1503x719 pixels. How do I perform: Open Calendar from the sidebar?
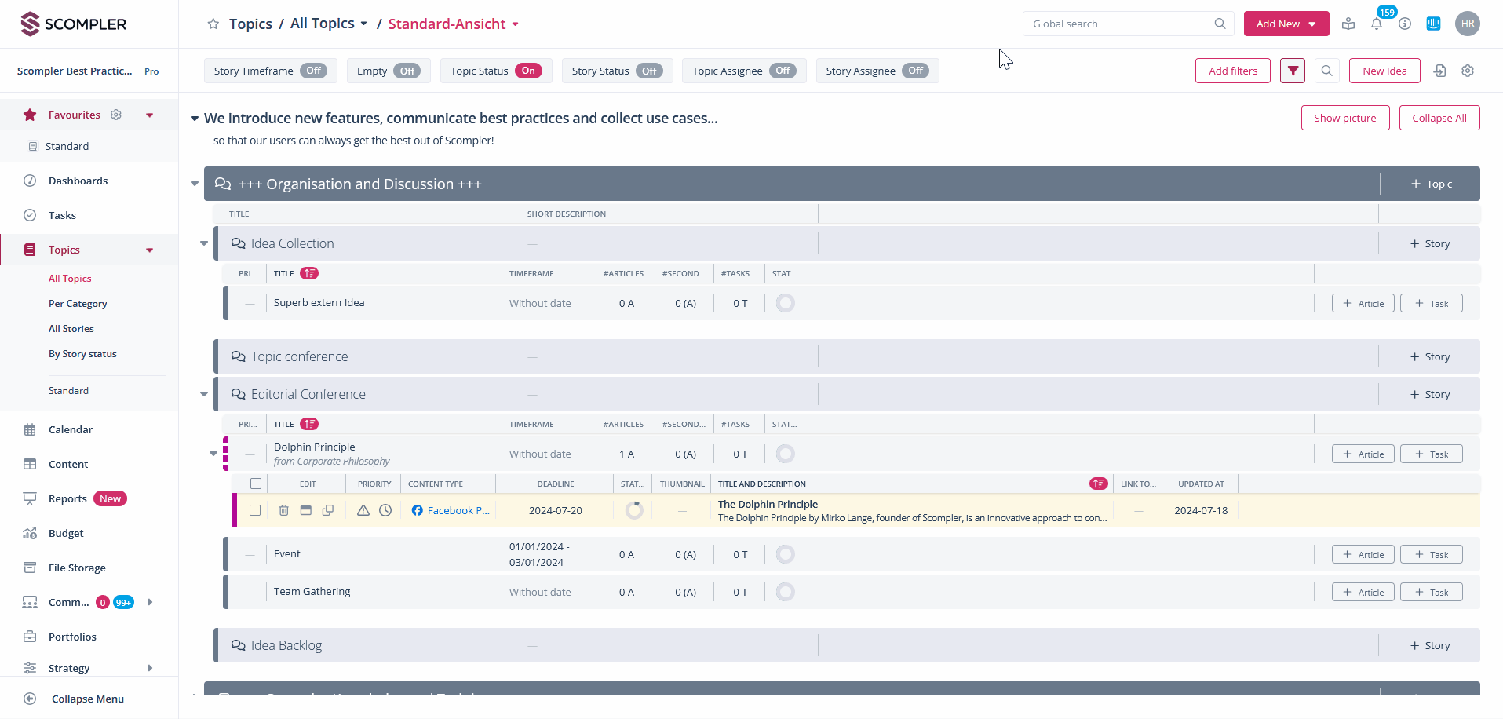point(71,429)
